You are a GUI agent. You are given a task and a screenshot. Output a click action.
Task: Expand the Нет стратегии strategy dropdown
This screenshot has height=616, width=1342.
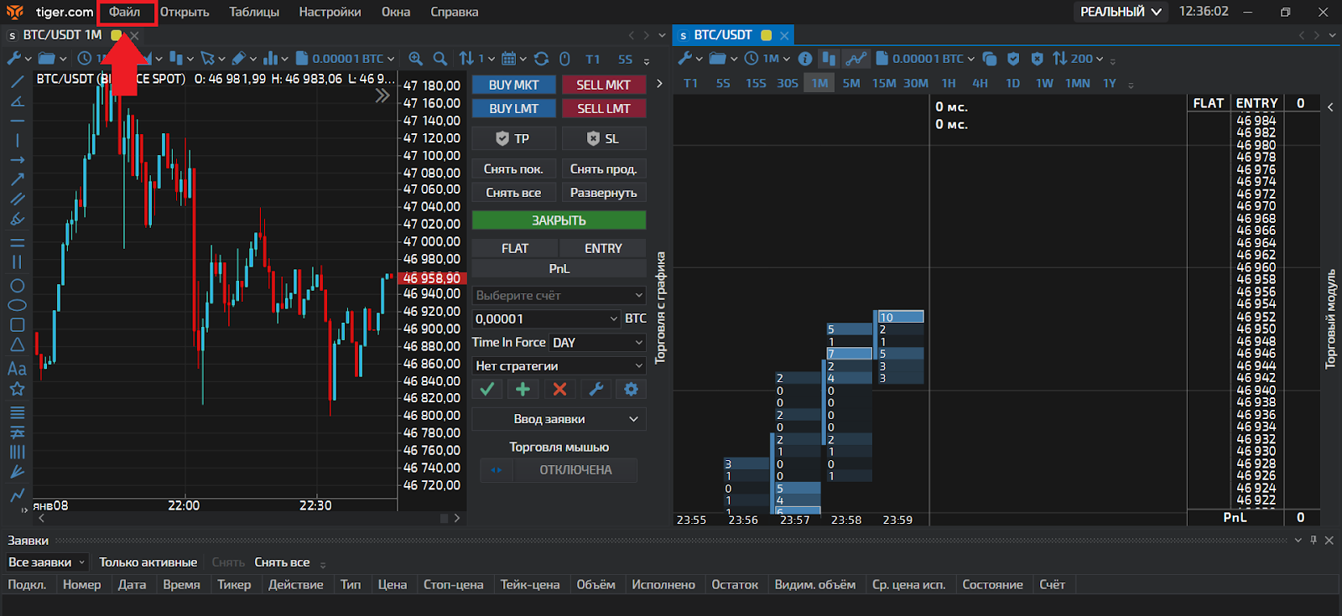point(559,366)
